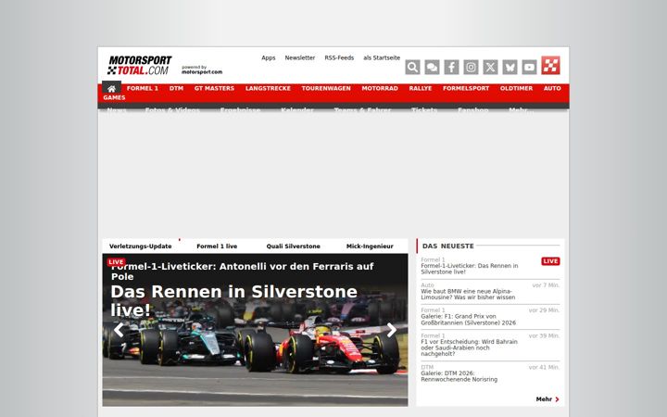Viewport: 667px width, 417px height.
Task: Open Galerie: DTM 2026 Rennwochenende Norisring
Action: pyautogui.click(x=459, y=376)
